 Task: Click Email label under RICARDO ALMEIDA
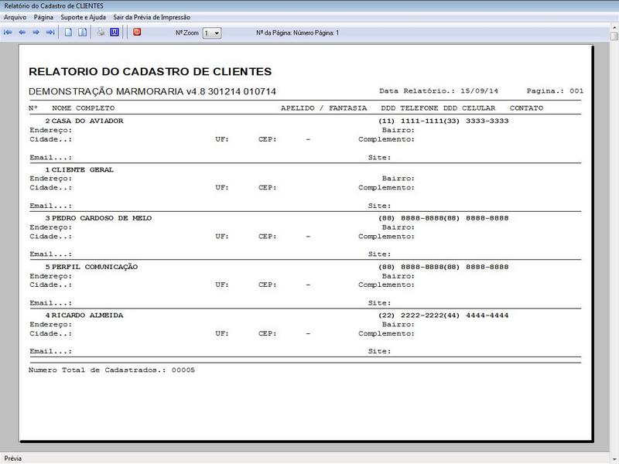pyautogui.click(x=51, y=351)
